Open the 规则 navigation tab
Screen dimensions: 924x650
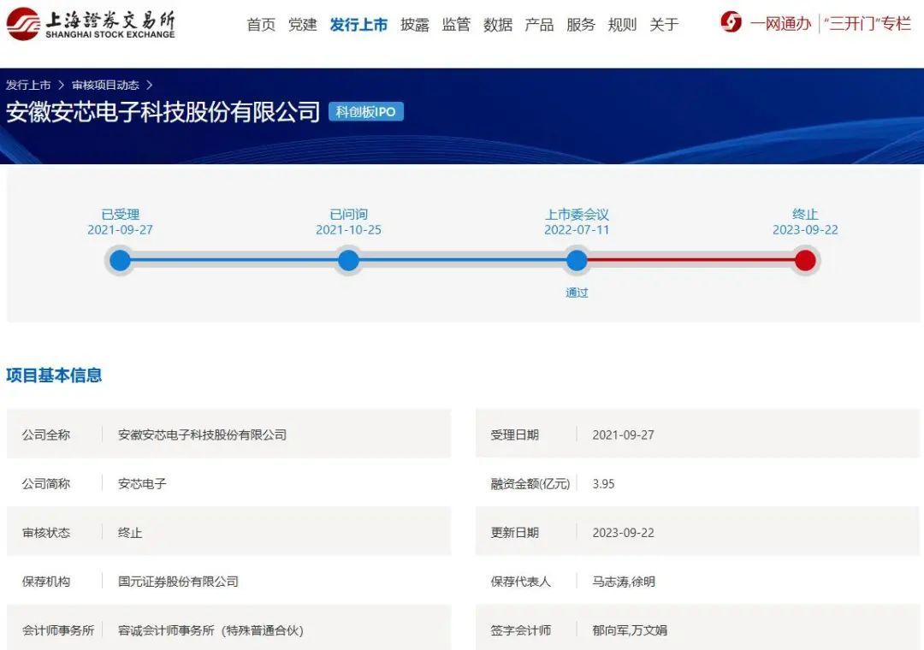pos(622,25)
